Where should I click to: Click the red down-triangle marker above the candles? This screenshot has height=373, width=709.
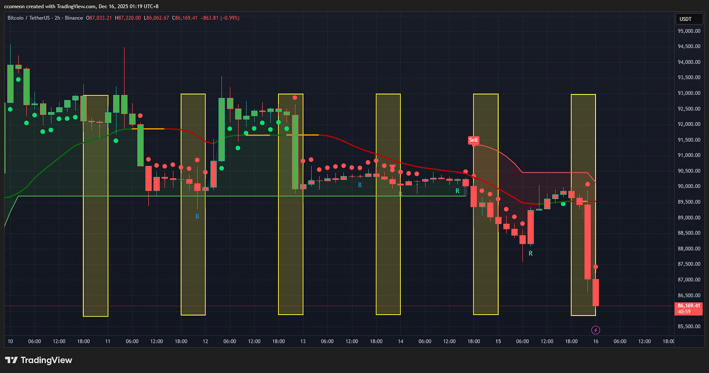pos(392,168)
